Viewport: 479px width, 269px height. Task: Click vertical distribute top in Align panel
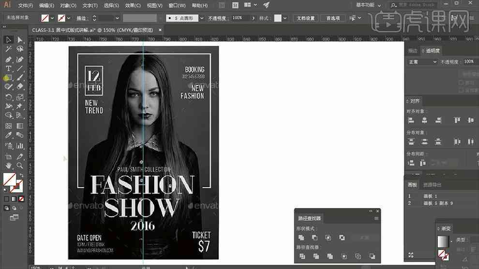[411, 142]
